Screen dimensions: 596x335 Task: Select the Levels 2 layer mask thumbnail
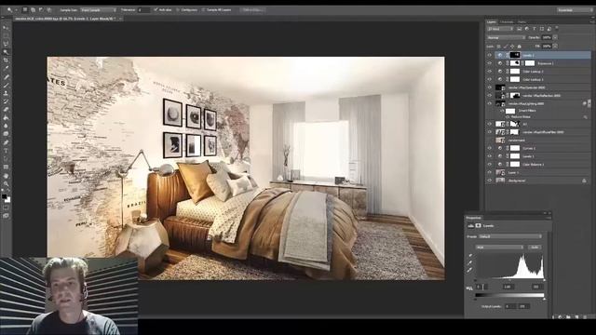tap(515, 55)
